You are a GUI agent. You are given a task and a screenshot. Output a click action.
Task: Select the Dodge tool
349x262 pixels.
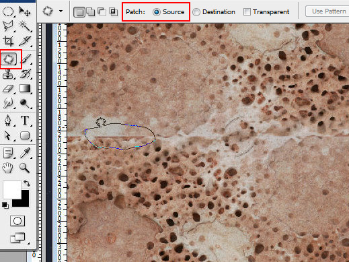click(25, 103)
